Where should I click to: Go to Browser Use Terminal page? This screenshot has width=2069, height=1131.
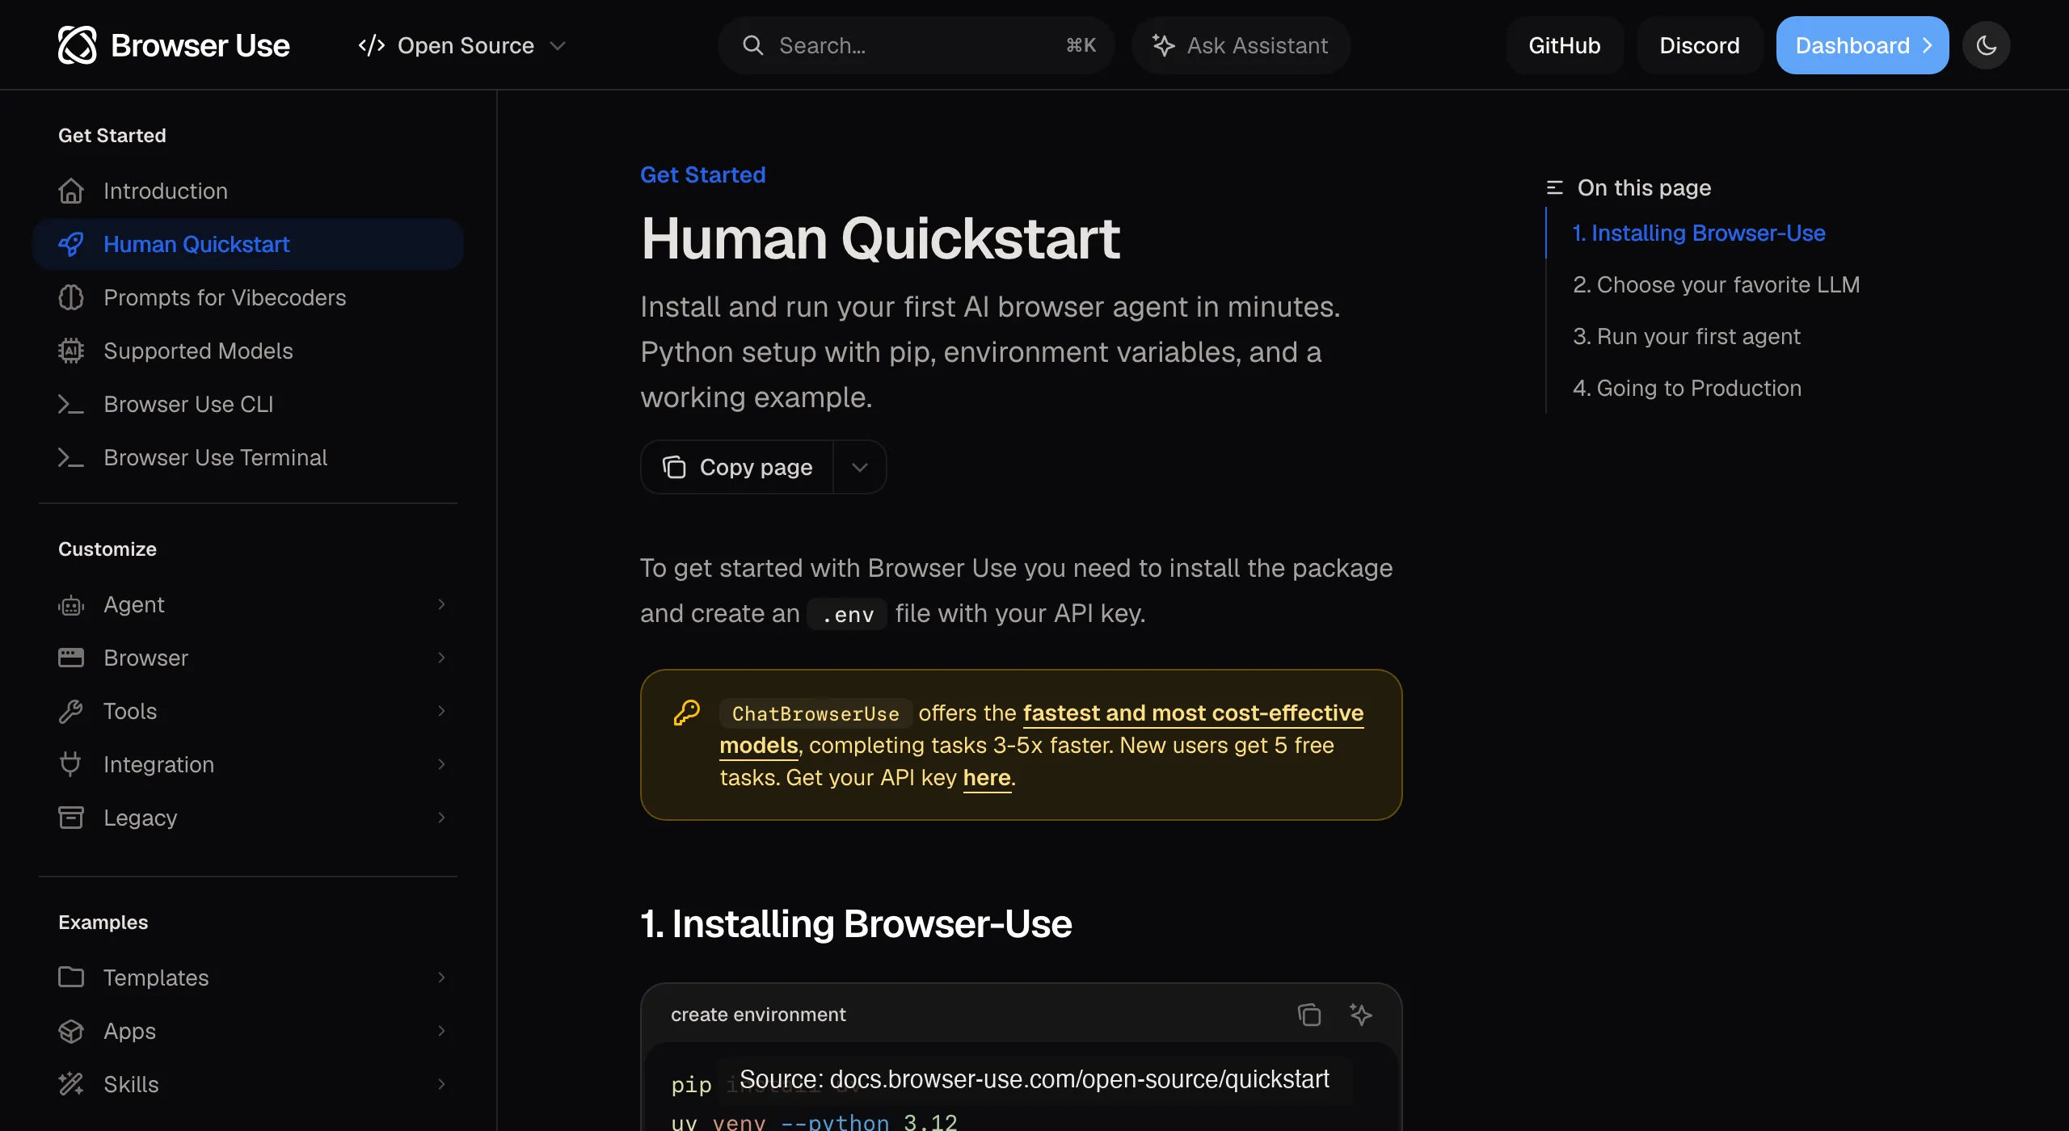pyautogui.click(x=248, y=457)
